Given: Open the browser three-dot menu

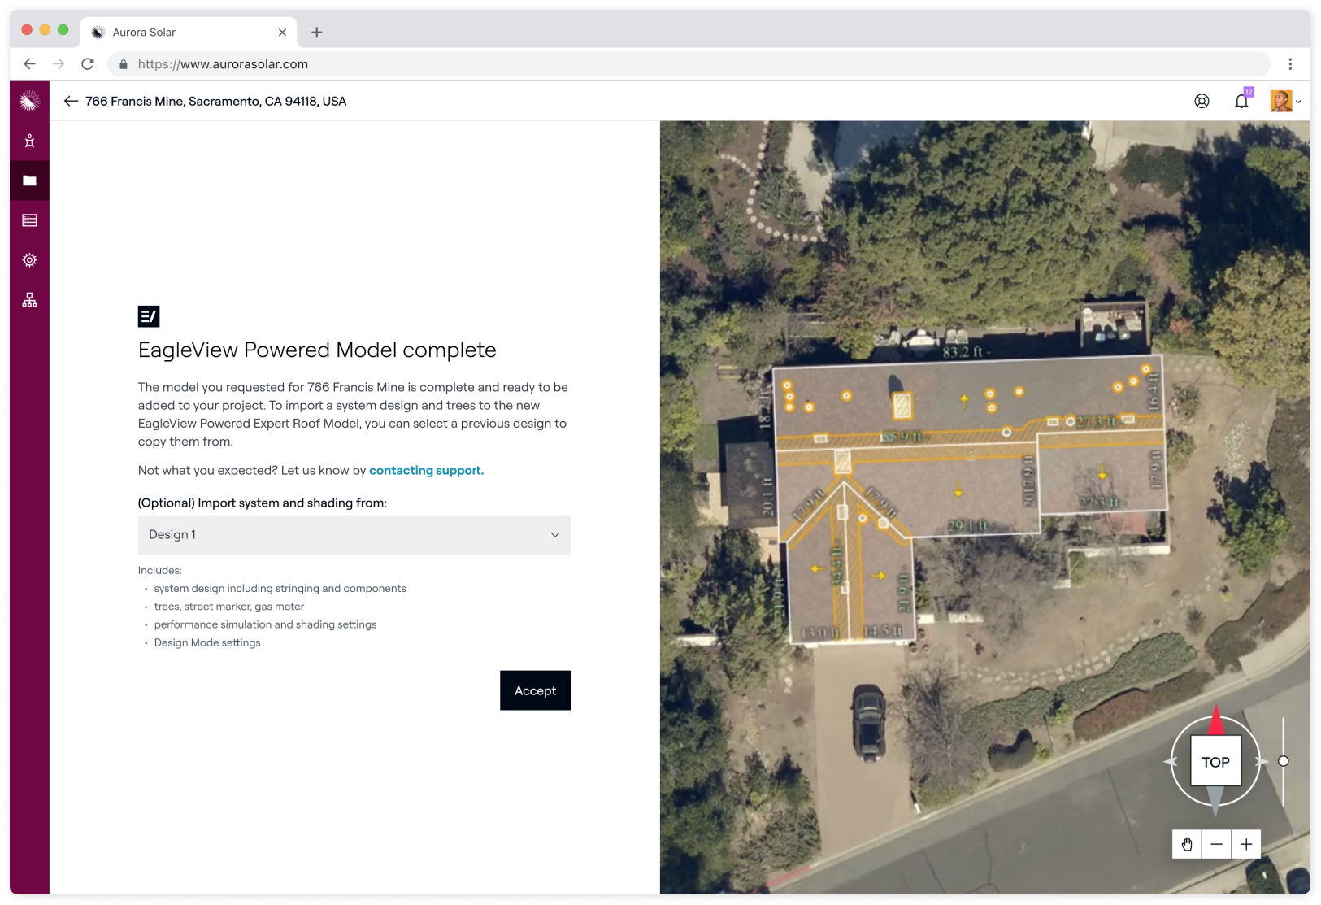Looking at the screenshot, I should pyautogui.click(x=1290, y=63).
